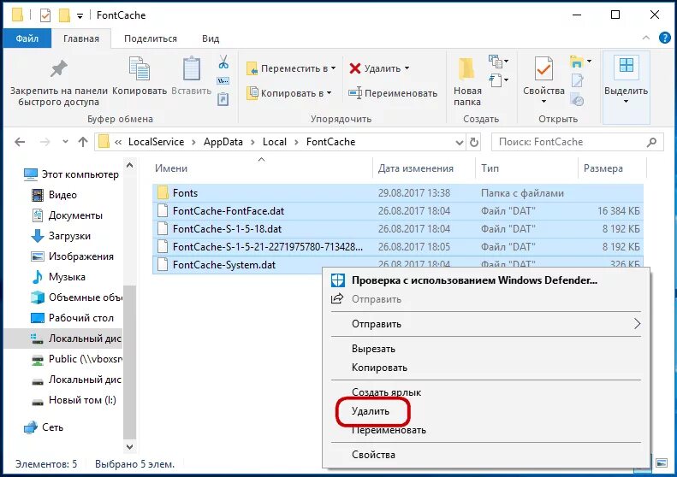Click the Paste shortcut icon

(223, 100)
